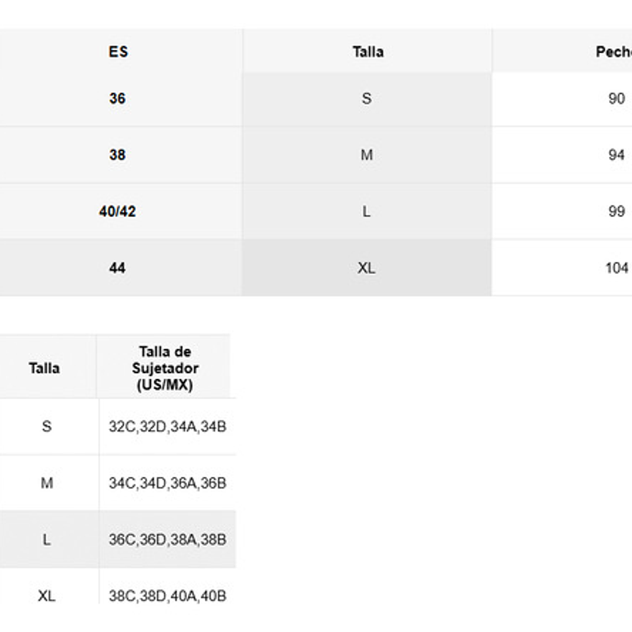Viewport: 632px width, 632px height.
Task: Click the 40/42 ES size cell
Action: click(x=118, y=211)
